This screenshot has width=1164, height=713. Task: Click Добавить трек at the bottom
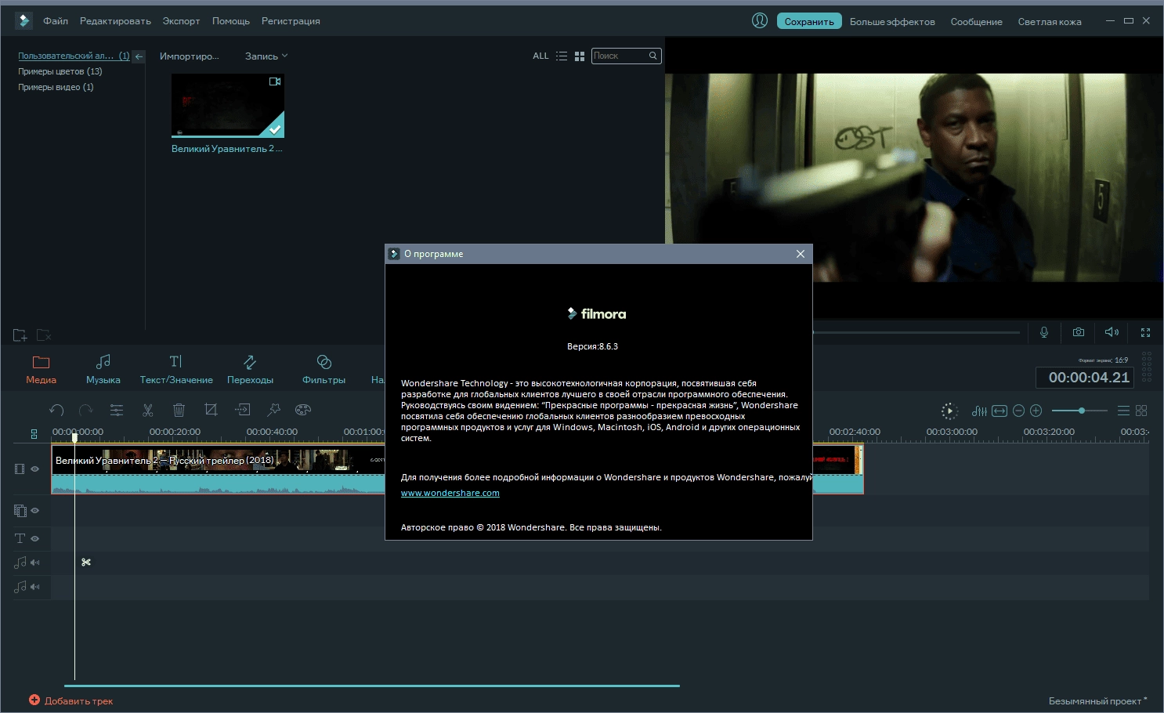71,700
